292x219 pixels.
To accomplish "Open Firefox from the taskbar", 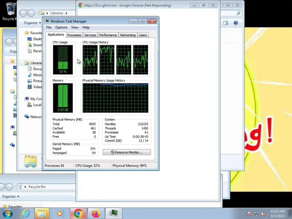I will click(96, 213).
